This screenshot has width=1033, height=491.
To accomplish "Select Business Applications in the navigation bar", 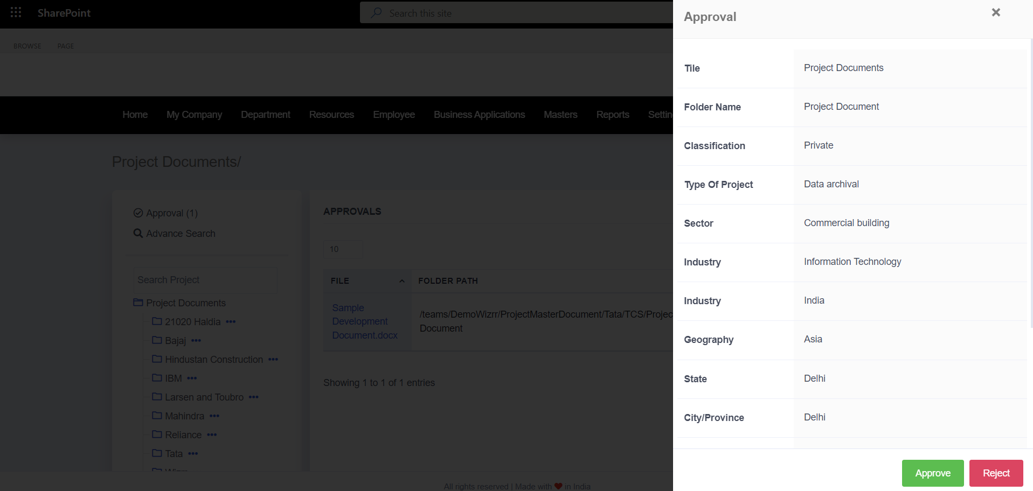I will point(479,115).
